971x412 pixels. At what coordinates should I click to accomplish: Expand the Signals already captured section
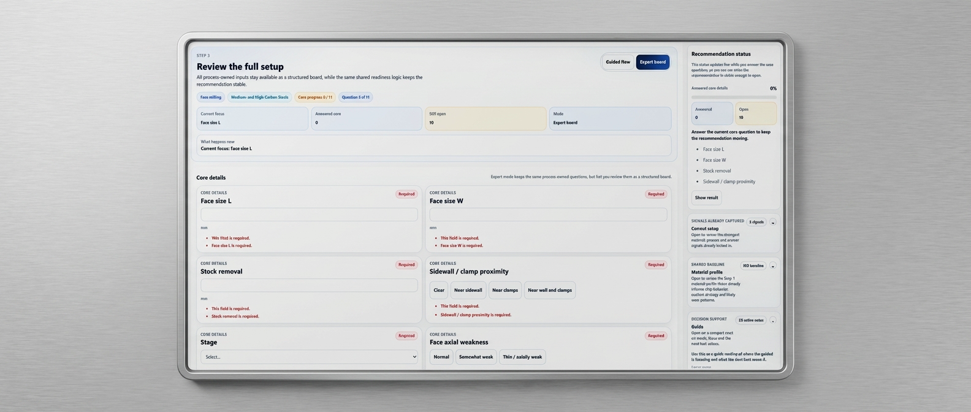[772, 222]
